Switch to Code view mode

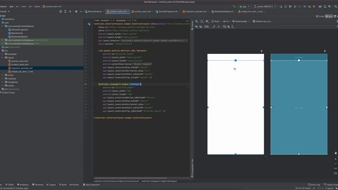point(320,16)
